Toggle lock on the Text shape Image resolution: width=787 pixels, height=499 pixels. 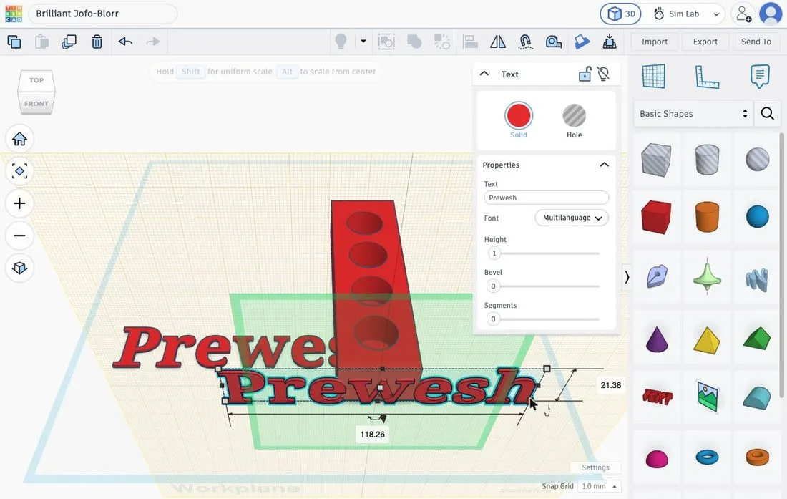tap(585, 74)
